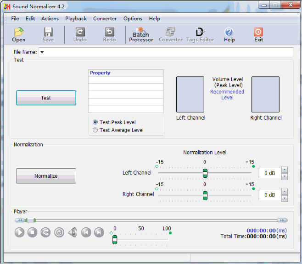Click the Property column header
This screenshot has height=264, width=302.
(x=126, y=73)
